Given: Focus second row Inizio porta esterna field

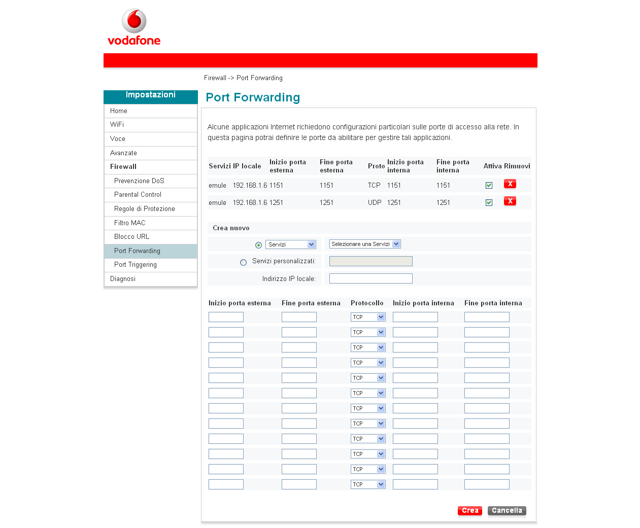Looking at the screenshot, I should 226,332.
